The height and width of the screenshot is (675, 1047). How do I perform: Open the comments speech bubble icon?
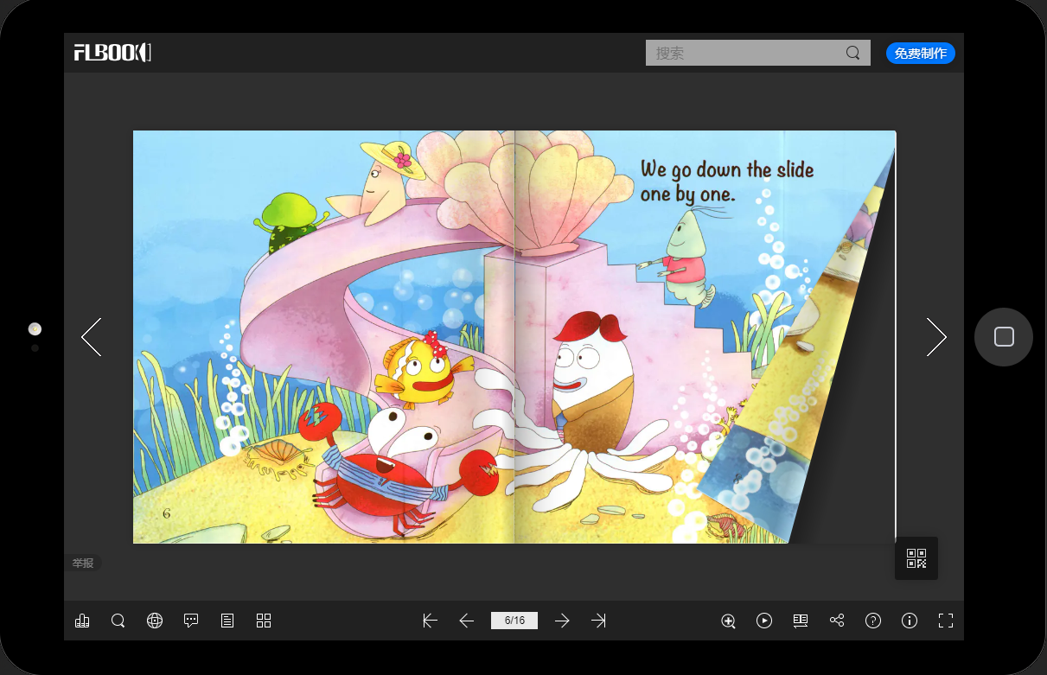(192, 621)
